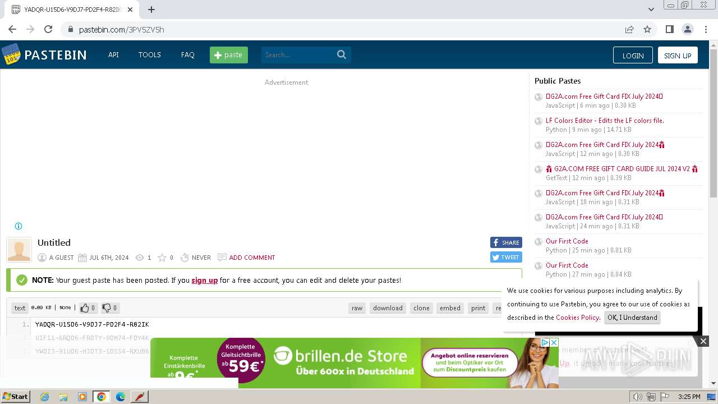Open the Chrome profile avatar icon
Screen dimensions: 718x404
click(687, 29)
